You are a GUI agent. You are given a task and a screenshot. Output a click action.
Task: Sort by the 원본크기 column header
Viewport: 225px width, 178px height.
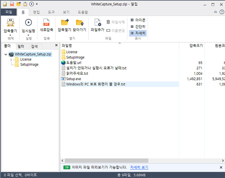click(215, 46)
